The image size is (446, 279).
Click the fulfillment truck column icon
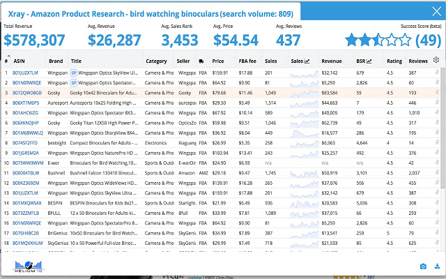click(201, 61)
